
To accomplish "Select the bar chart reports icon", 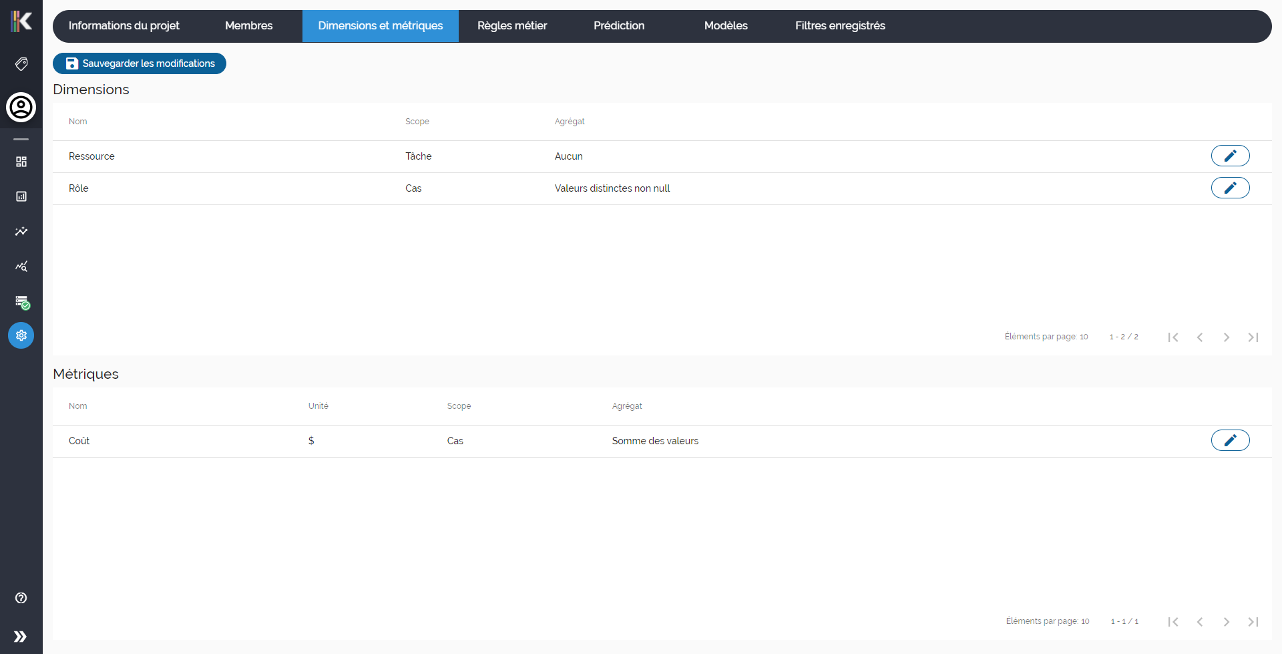I will click(x=21, y=196).
